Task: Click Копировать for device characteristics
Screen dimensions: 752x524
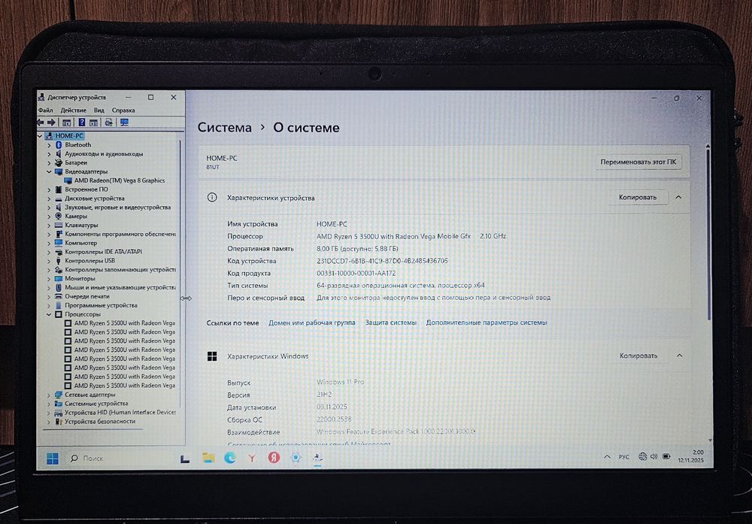Action: click(638, 197)
